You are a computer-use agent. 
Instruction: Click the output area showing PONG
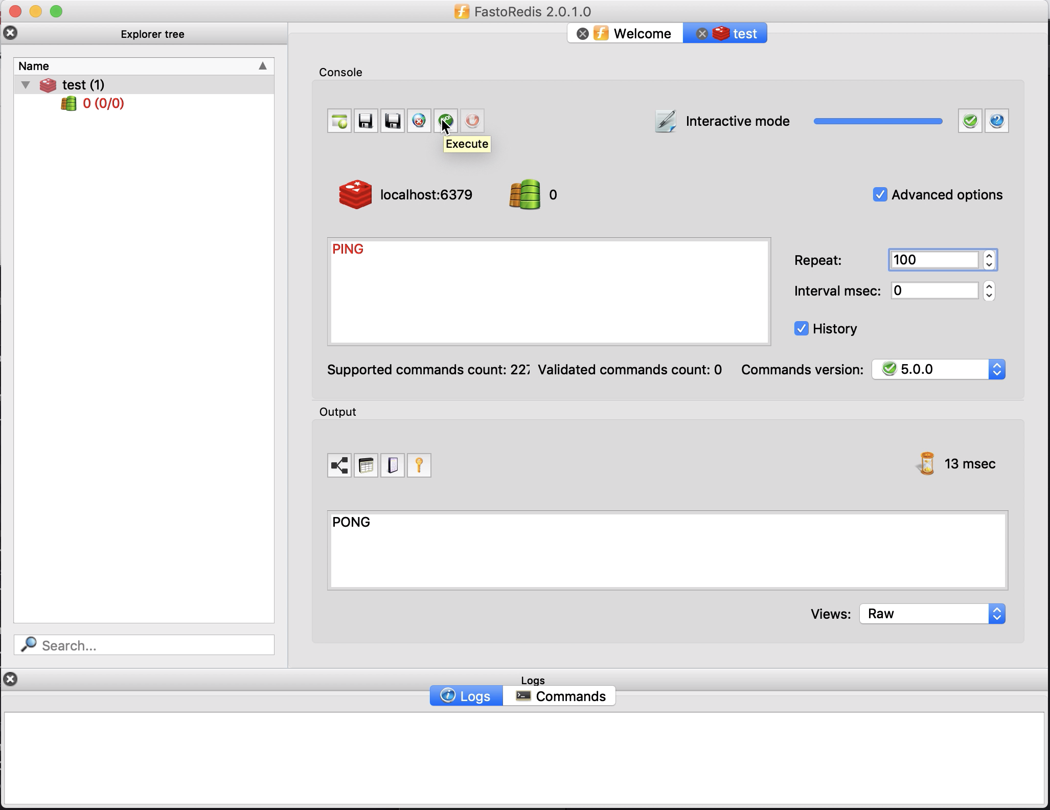tap(668, 550)
